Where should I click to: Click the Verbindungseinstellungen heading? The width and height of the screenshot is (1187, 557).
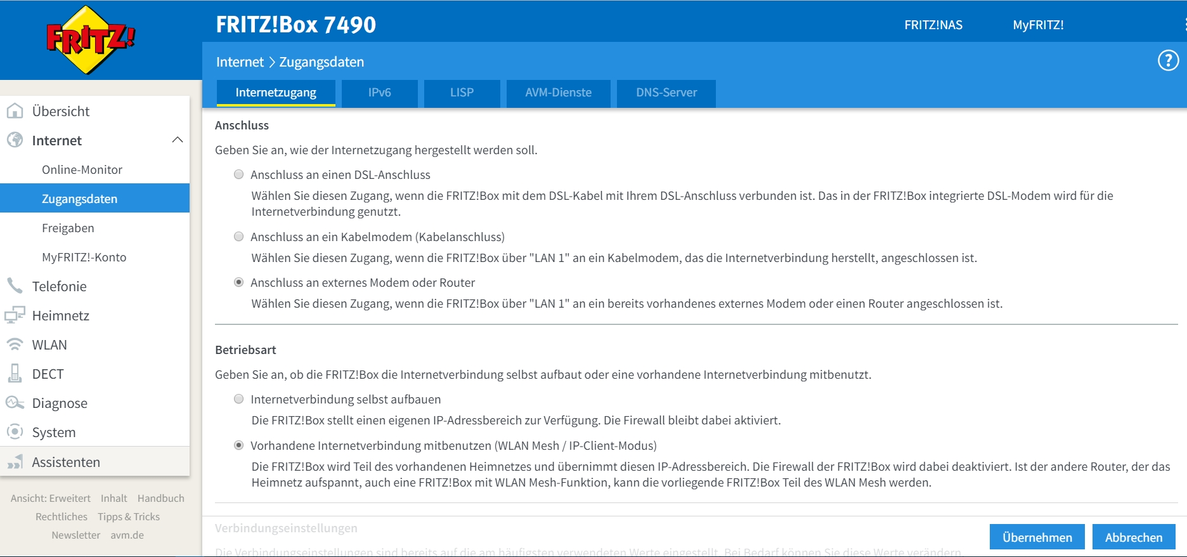click(x=286, y=528)
